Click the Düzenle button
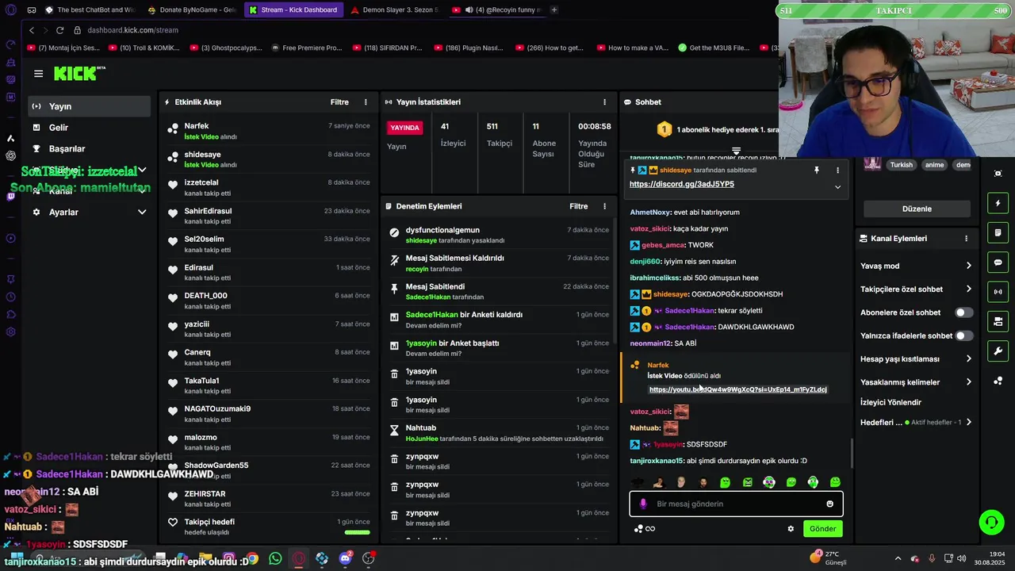Image resolution: width=1015 pixels, height=571 pixels. pos(917,209)
